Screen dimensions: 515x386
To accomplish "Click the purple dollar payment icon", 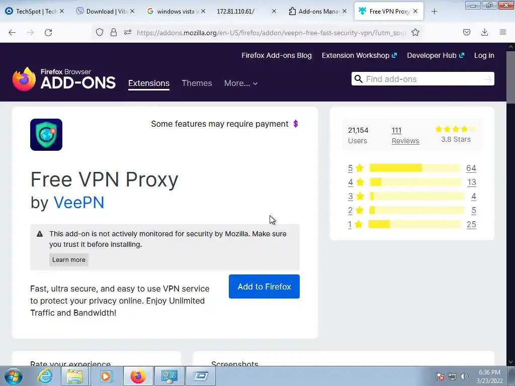I will 296,124.
